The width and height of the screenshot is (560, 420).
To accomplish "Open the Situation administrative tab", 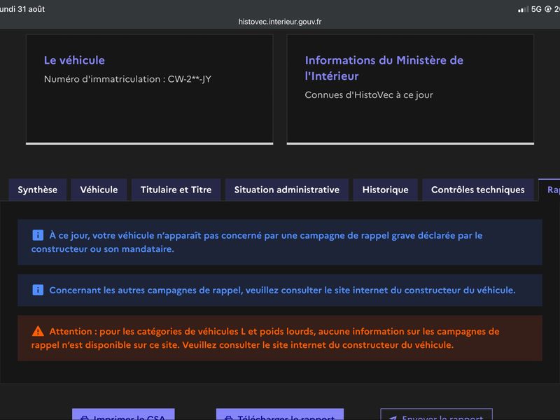I will 287,190.
